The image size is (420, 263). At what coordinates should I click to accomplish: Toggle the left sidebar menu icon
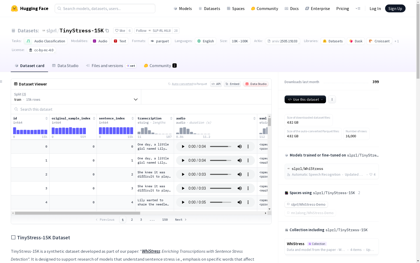1,82
